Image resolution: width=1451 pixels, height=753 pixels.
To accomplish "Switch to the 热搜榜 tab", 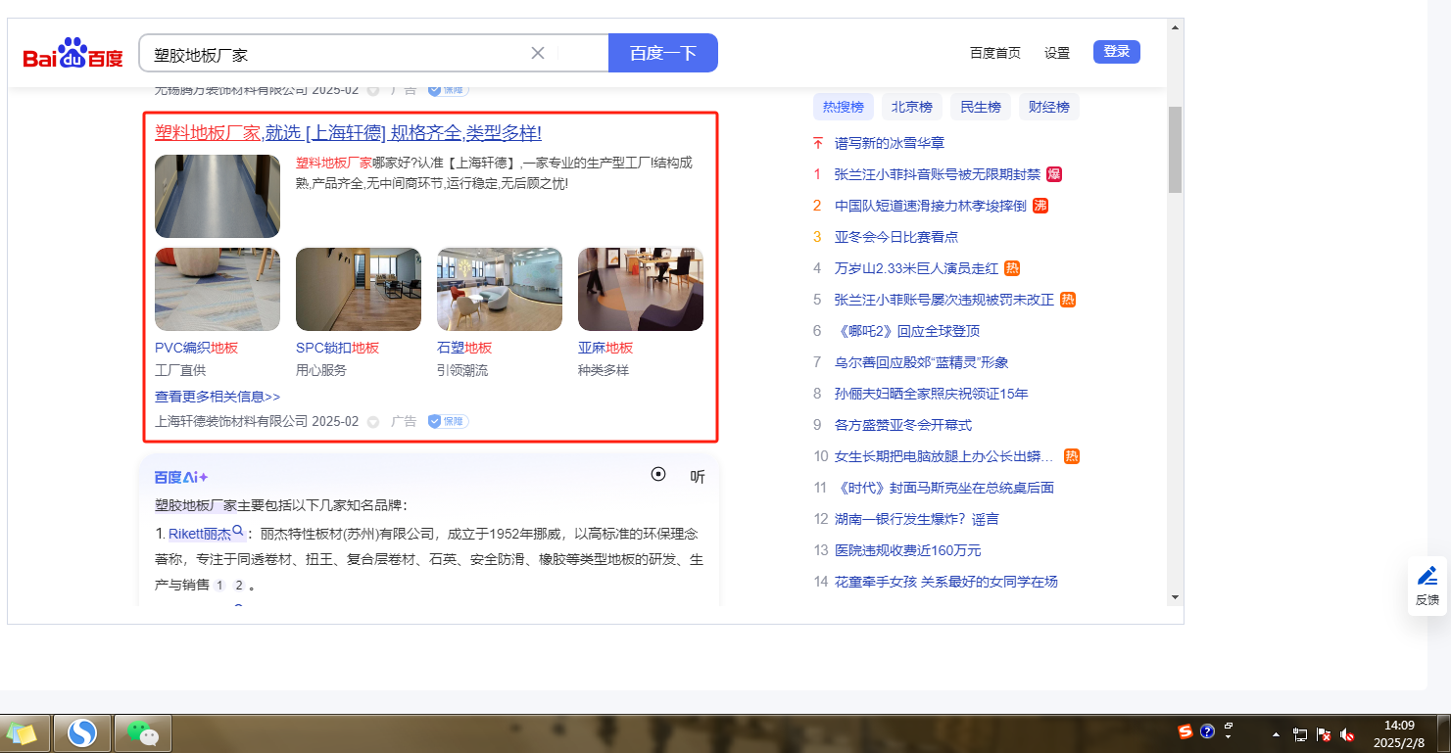I will click(x=844, y=107).
